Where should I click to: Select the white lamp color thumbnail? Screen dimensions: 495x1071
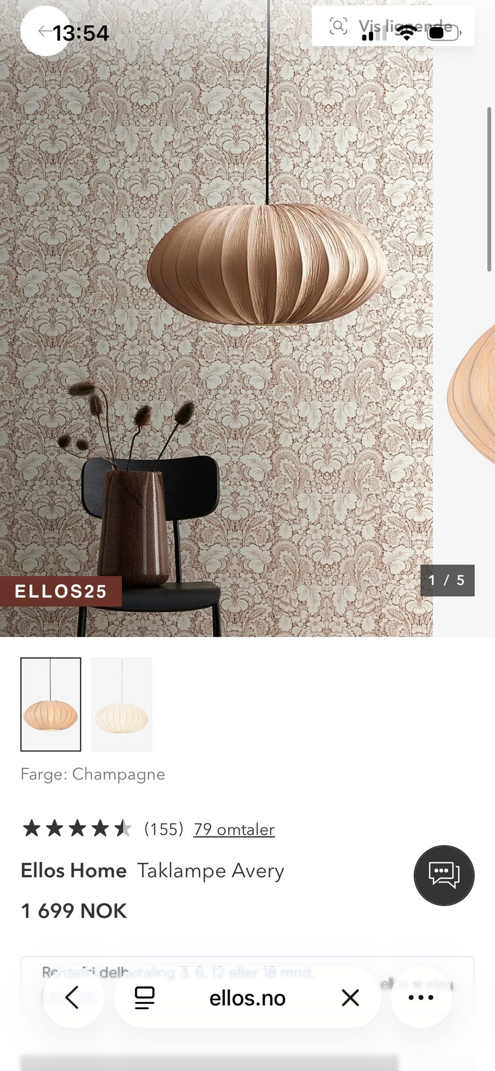(x=122, y=704)
